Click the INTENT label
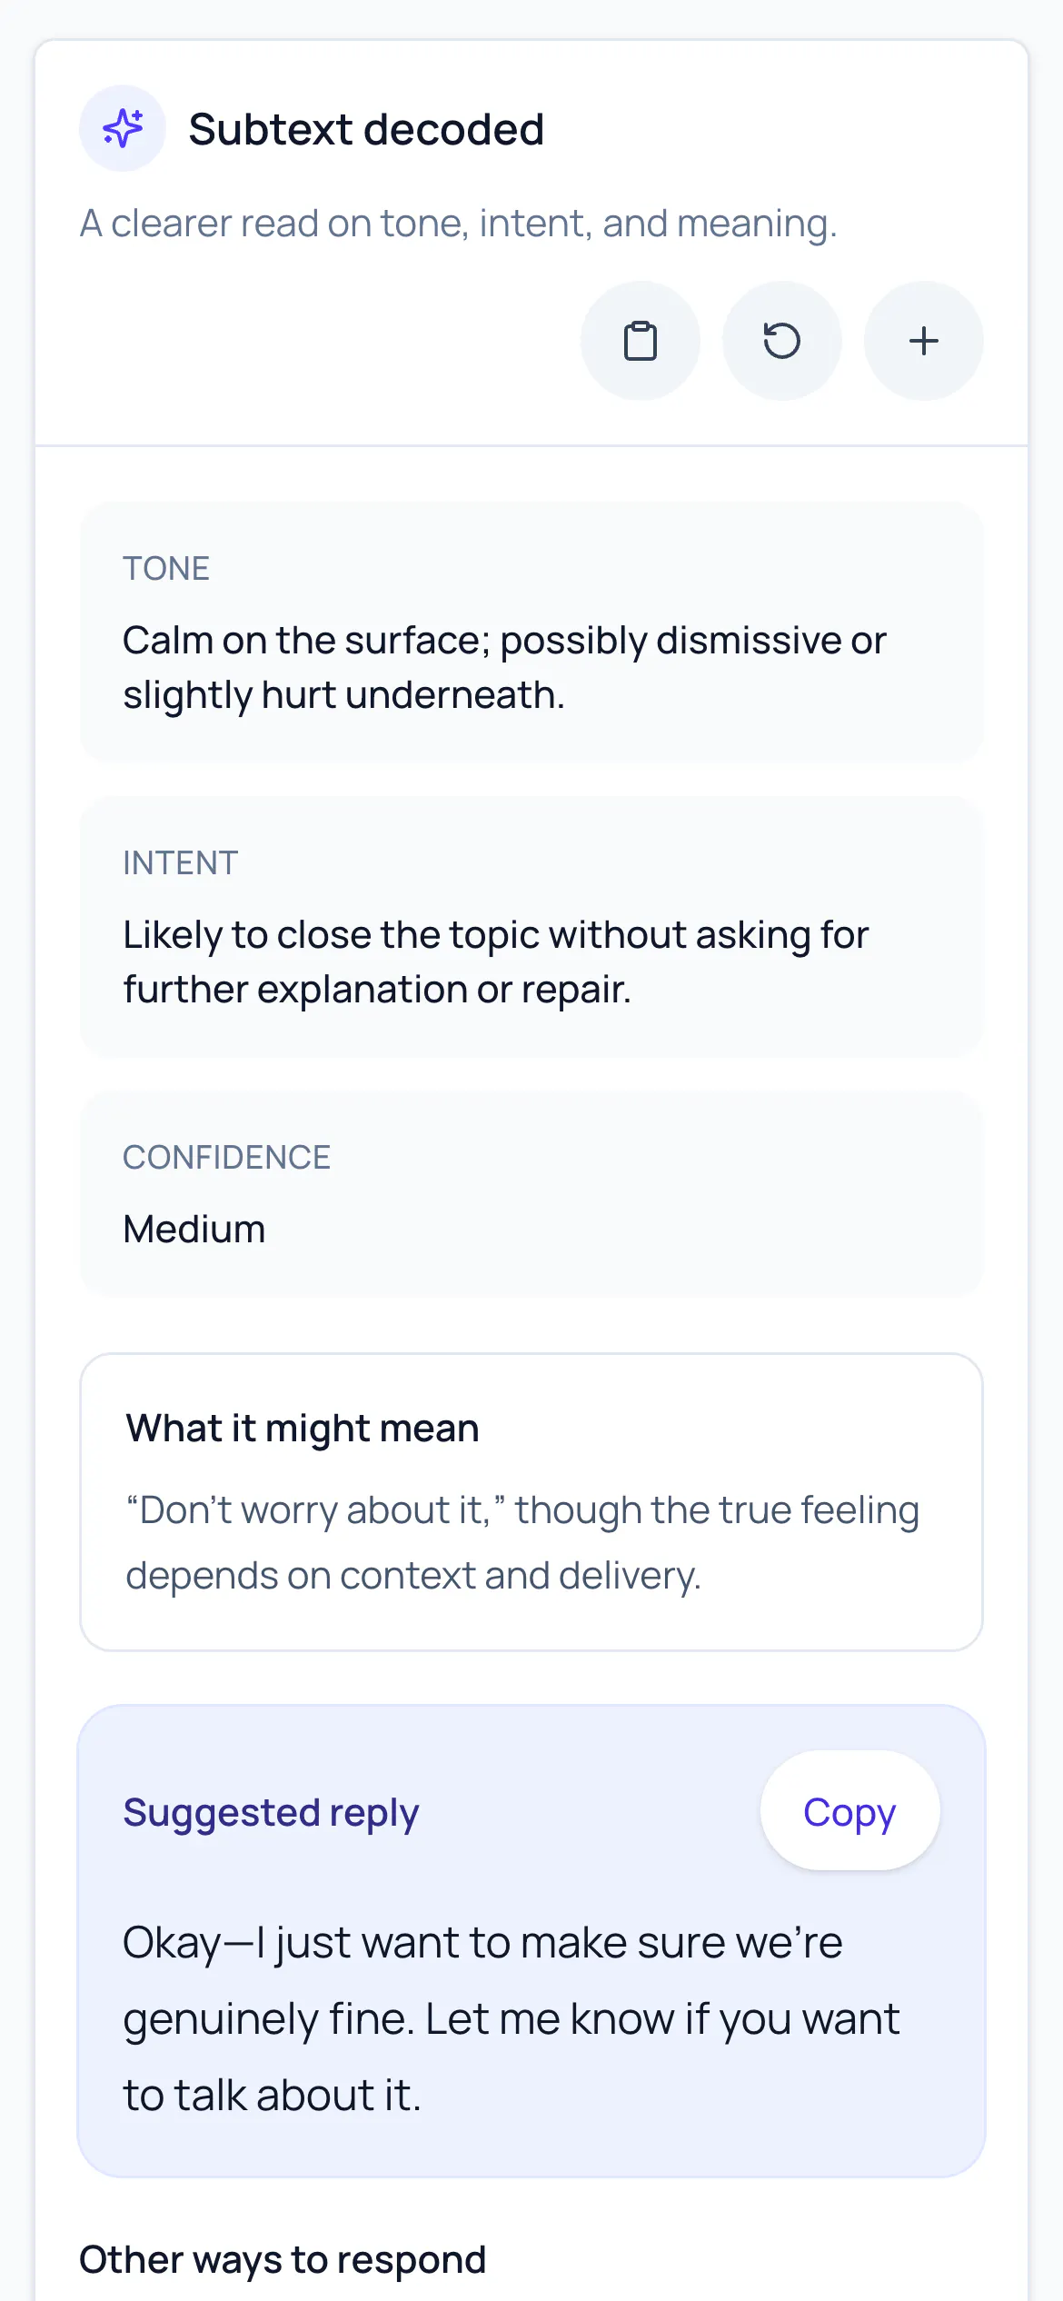 tap(180, 863)
